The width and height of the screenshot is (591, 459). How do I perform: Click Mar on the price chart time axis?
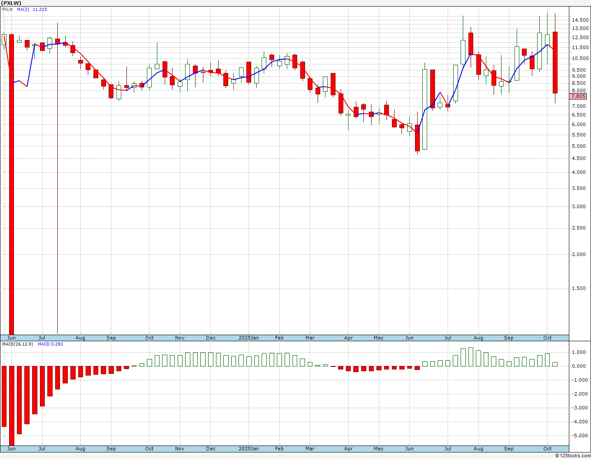(x=310, y=338)
